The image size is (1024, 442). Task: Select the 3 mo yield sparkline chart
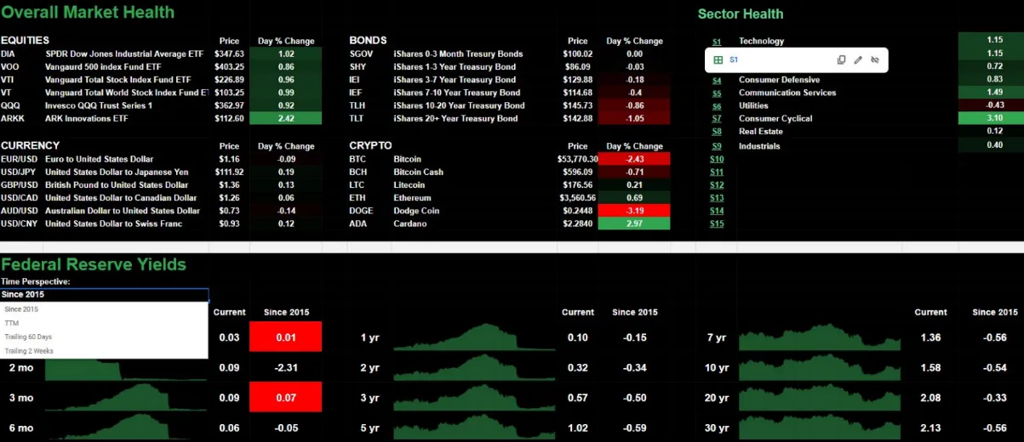pos(127,398)
